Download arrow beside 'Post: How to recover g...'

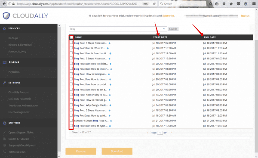(x=110, y=100)
